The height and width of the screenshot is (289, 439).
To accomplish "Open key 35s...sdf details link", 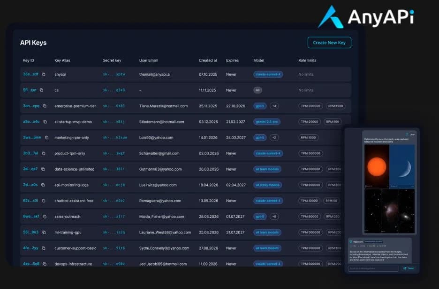I will click(x=30, y=74).
